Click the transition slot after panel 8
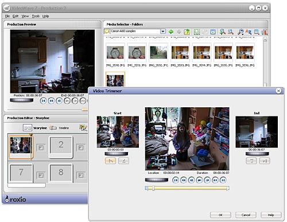The height and width of the screenshot is (222, 287). (81, 175)
